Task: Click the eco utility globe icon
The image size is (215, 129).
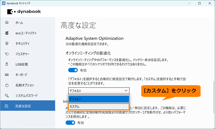Action: tap(7, 33)
